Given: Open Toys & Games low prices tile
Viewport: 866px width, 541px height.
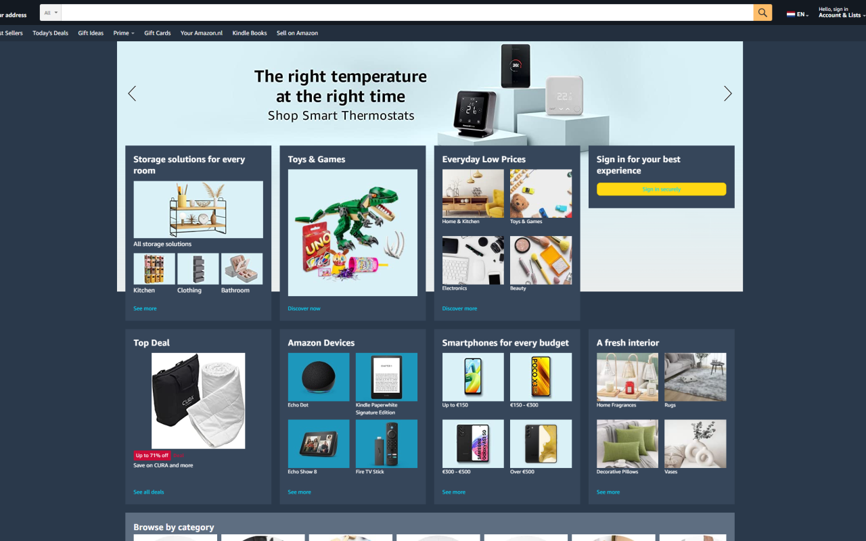Looking at the screenshot, I should pyautogui.click(x=541, y=193).
